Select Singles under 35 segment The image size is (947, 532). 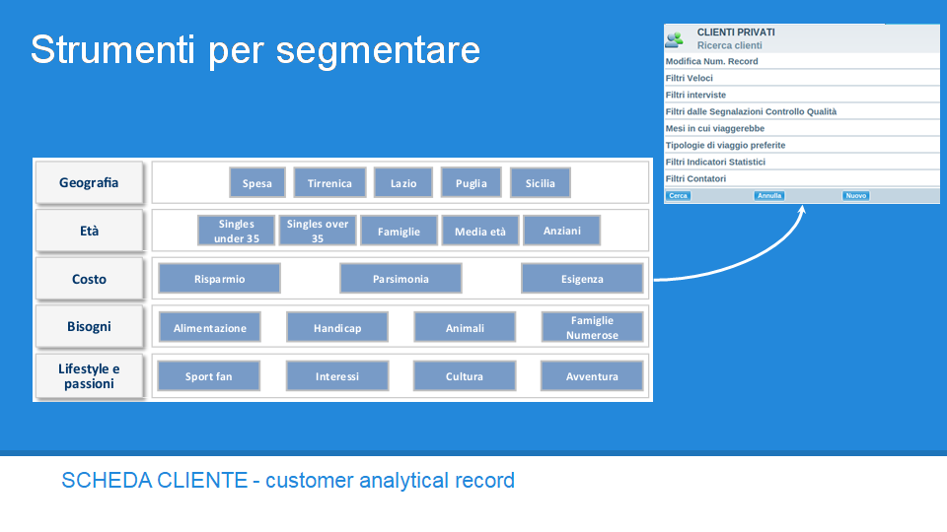click(236, 231)
